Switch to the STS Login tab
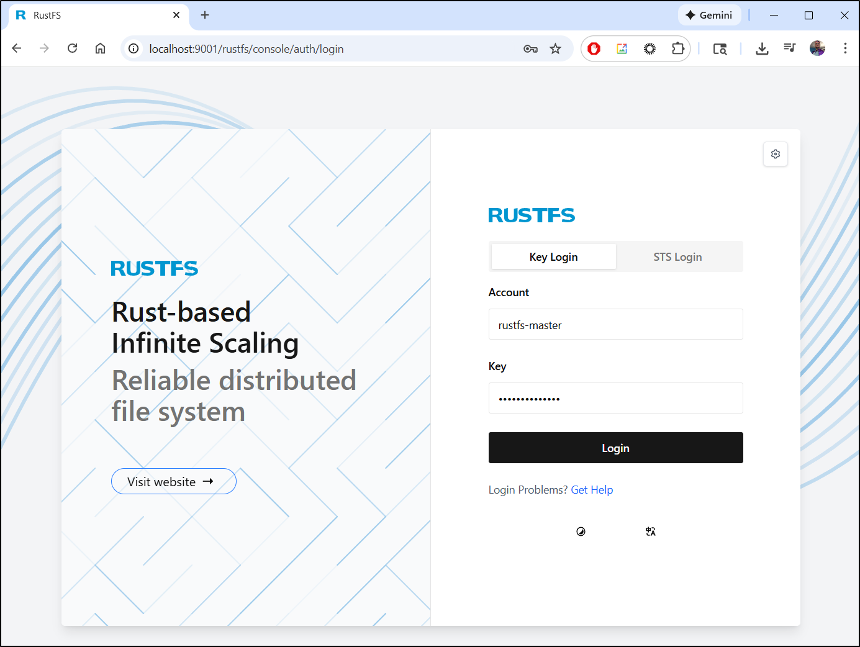 click(x=677, y=257)
